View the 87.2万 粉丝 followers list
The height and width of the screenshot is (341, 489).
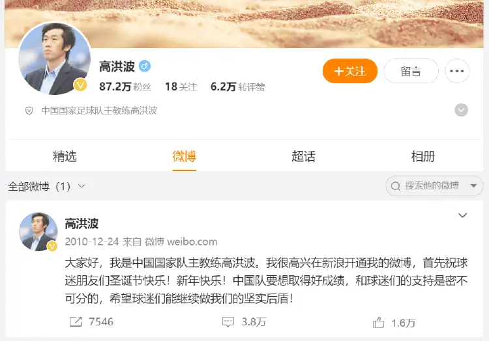point(125,87)
